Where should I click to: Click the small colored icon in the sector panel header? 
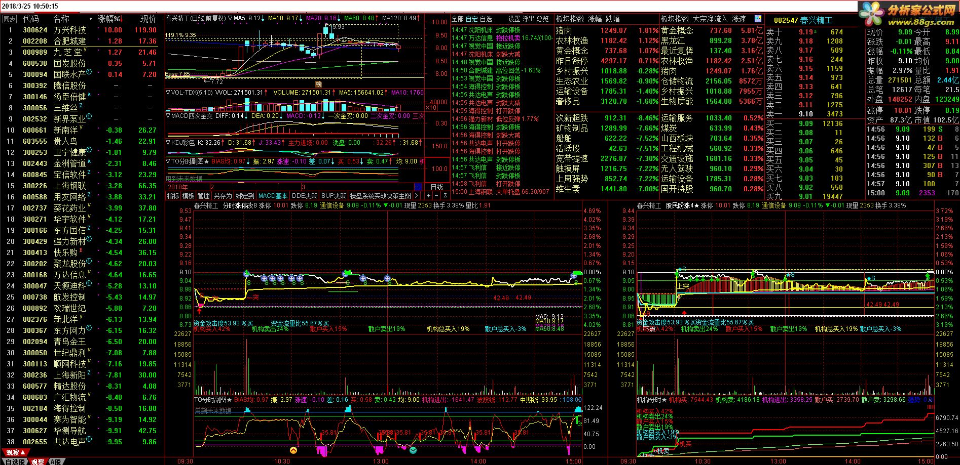pyautogui.click(x=758, y=18)
